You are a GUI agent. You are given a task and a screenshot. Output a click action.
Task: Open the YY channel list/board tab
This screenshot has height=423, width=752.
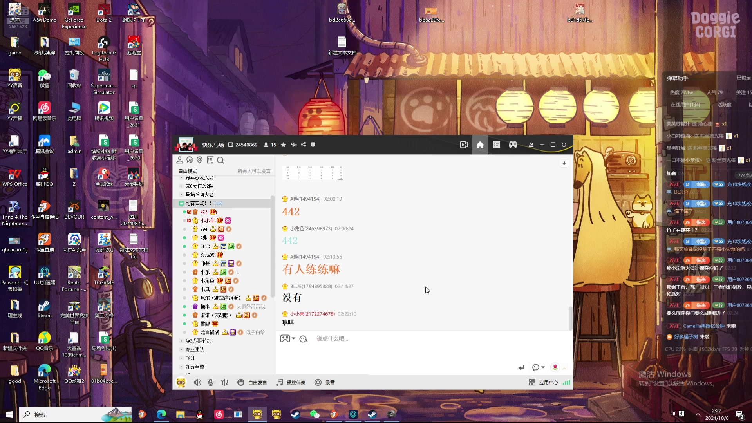click(497, 145)
